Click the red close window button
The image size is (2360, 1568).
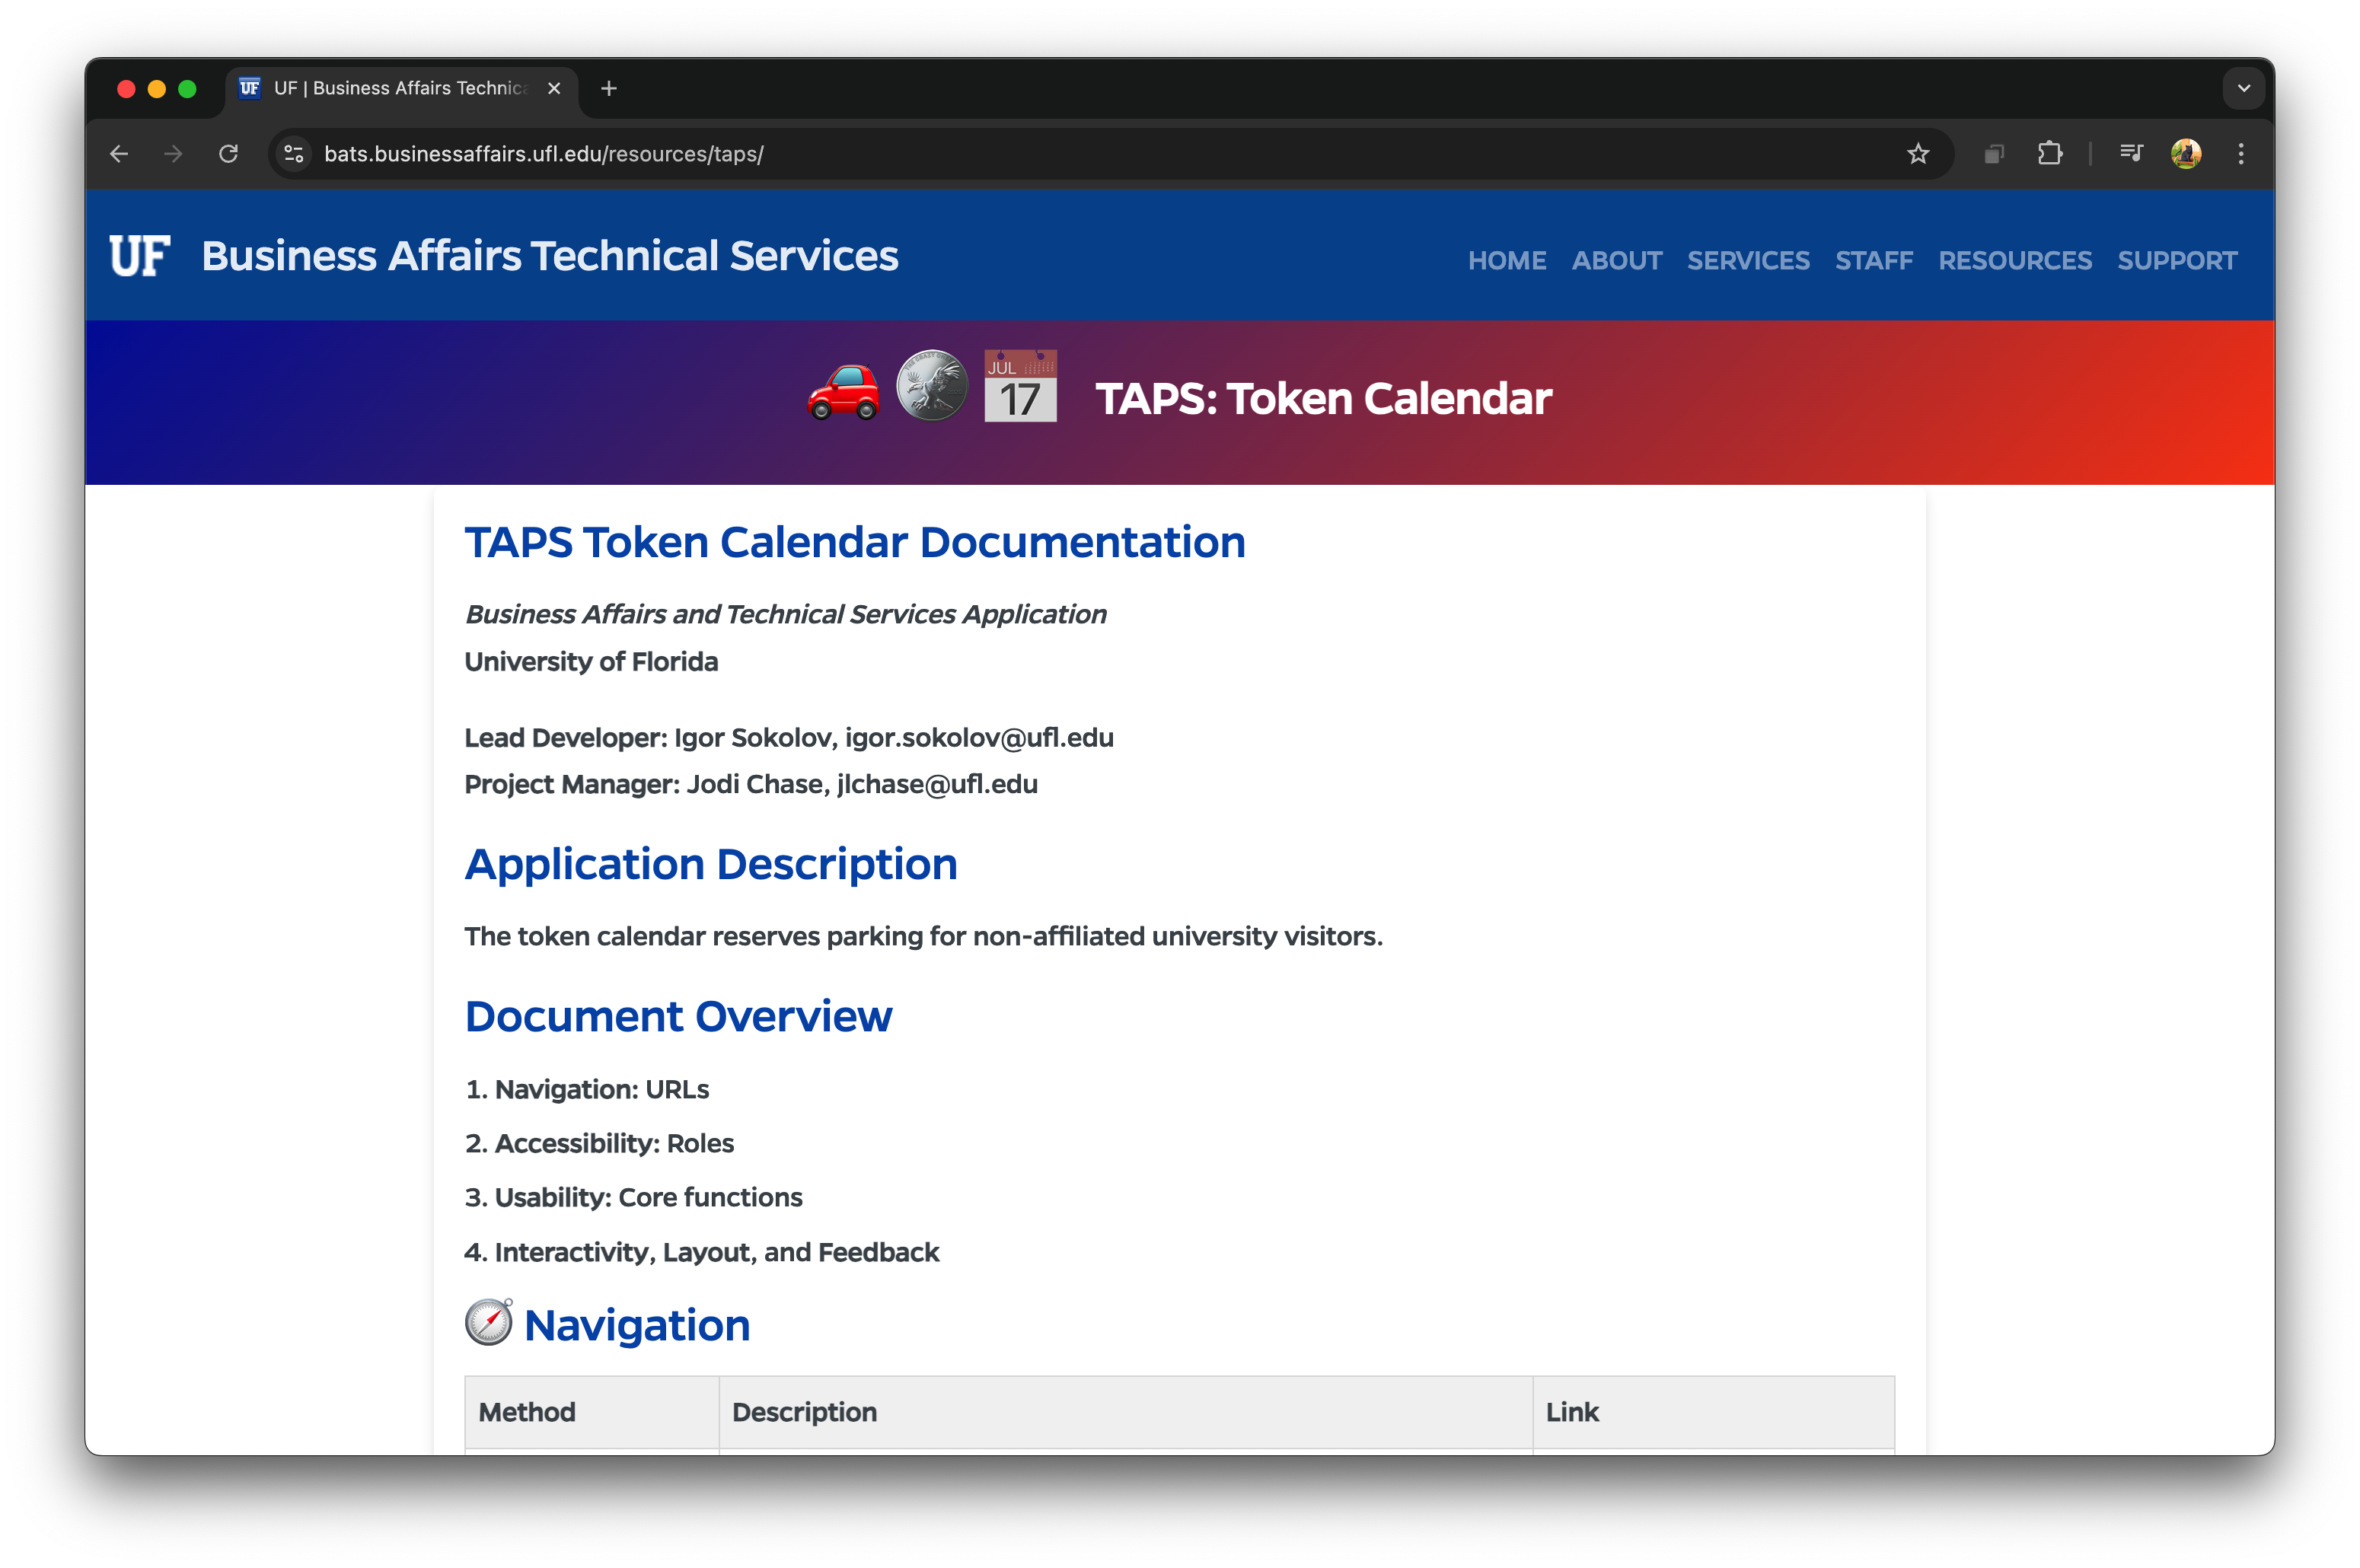(126, 89)
